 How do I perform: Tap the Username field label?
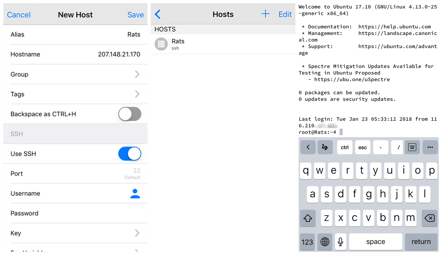[x=25, y=193]
